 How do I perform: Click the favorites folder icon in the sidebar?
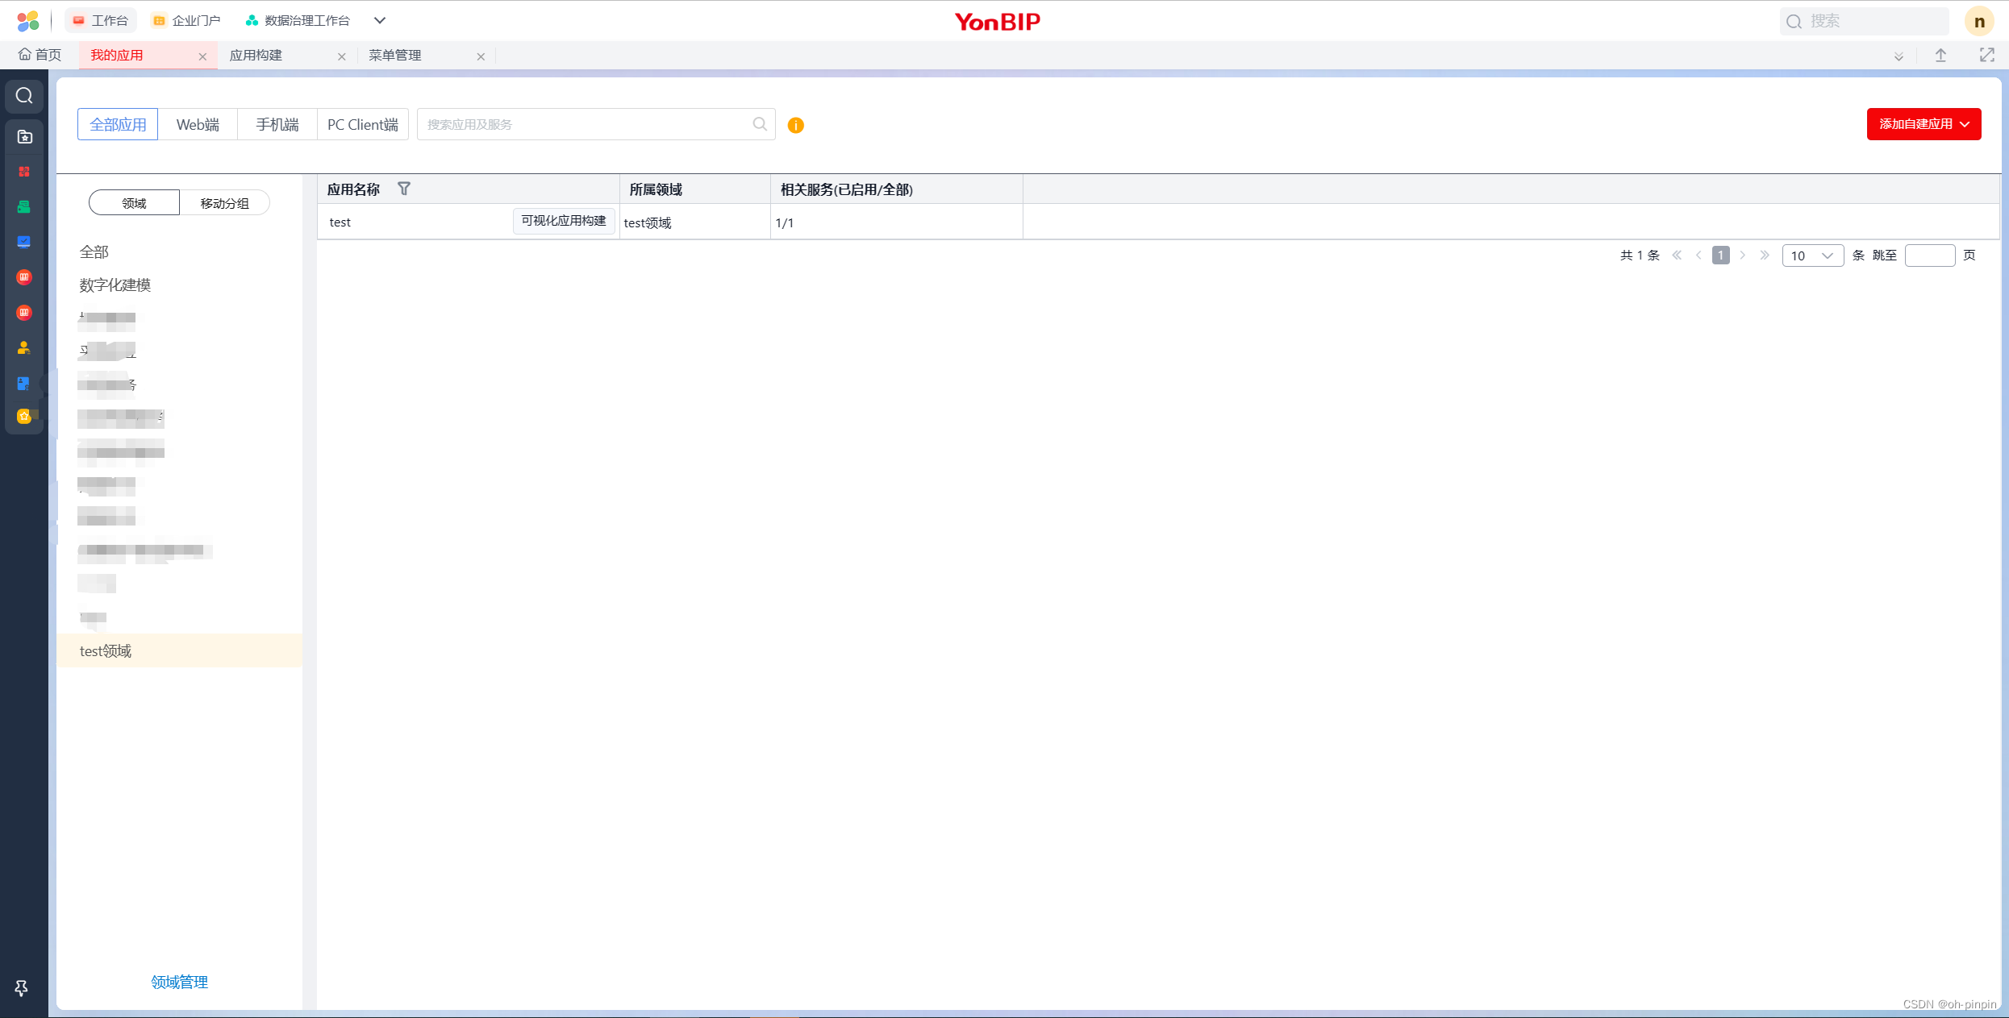23,136
